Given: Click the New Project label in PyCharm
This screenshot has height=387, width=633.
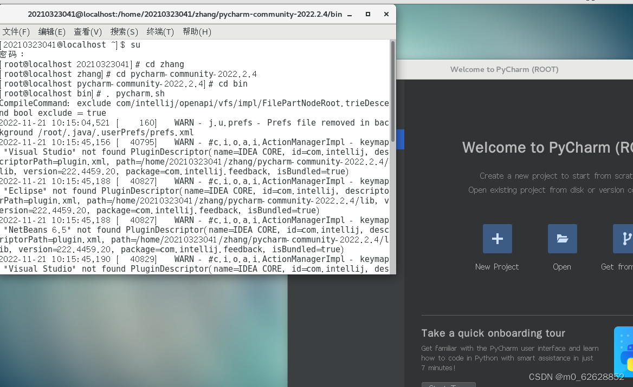Looking at the screenshot, I should pyautogui.click(x=497, y=267).
